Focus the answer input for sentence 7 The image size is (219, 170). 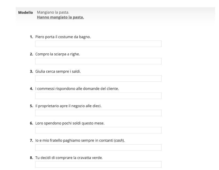click(x=98, y=148)
